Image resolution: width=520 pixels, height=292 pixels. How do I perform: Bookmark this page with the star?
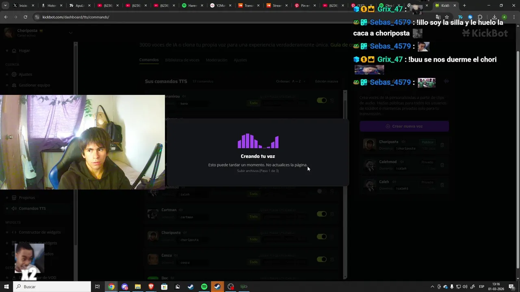pyautogui.click(x=447, y=17)
